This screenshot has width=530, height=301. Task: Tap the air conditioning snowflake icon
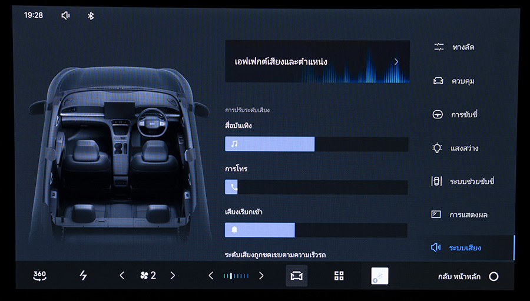(x=379, y=276)
